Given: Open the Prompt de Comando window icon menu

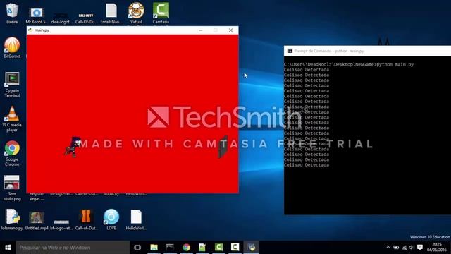Looking at the screenshot, I should click(x=290, y=51).
